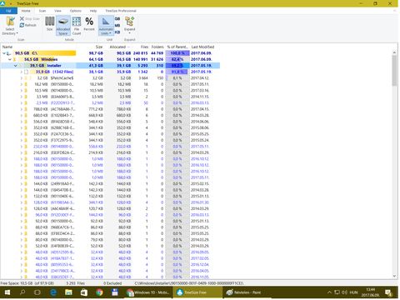This screenshot has height=300, width=400.
Task: Sort by % of Parent column
Action: tap(177, 47)
